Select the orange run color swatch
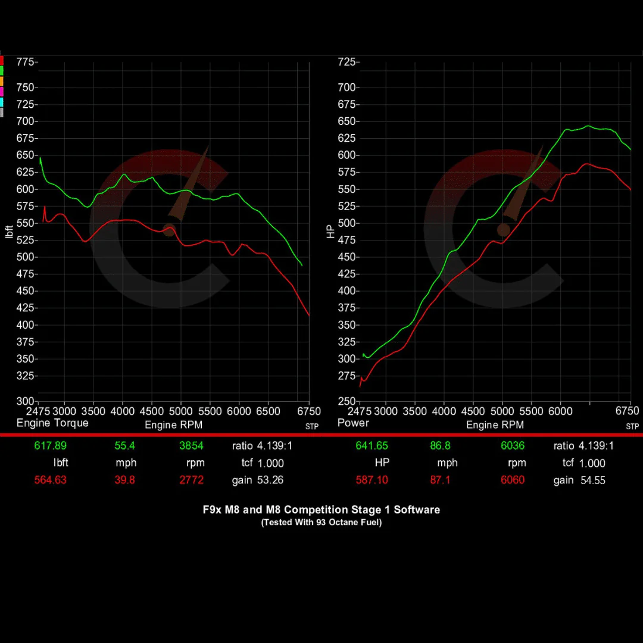The image size is (643, 643). (x=2, y=81)
